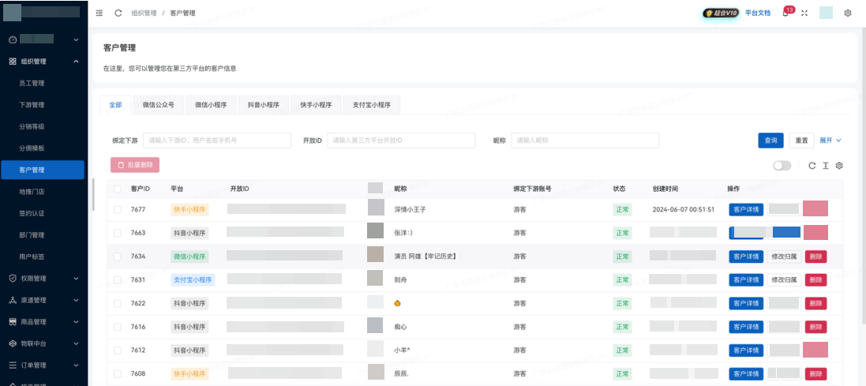Click the 组织管理 breadcrumb
The image size is (866, 386).
(144, 13)
